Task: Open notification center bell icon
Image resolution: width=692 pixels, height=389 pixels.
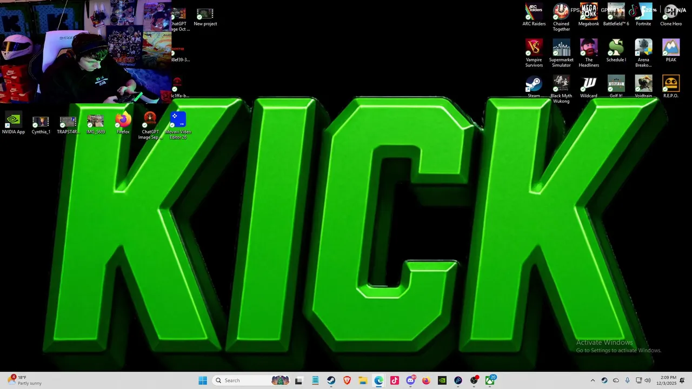Action: click(682, 380)
